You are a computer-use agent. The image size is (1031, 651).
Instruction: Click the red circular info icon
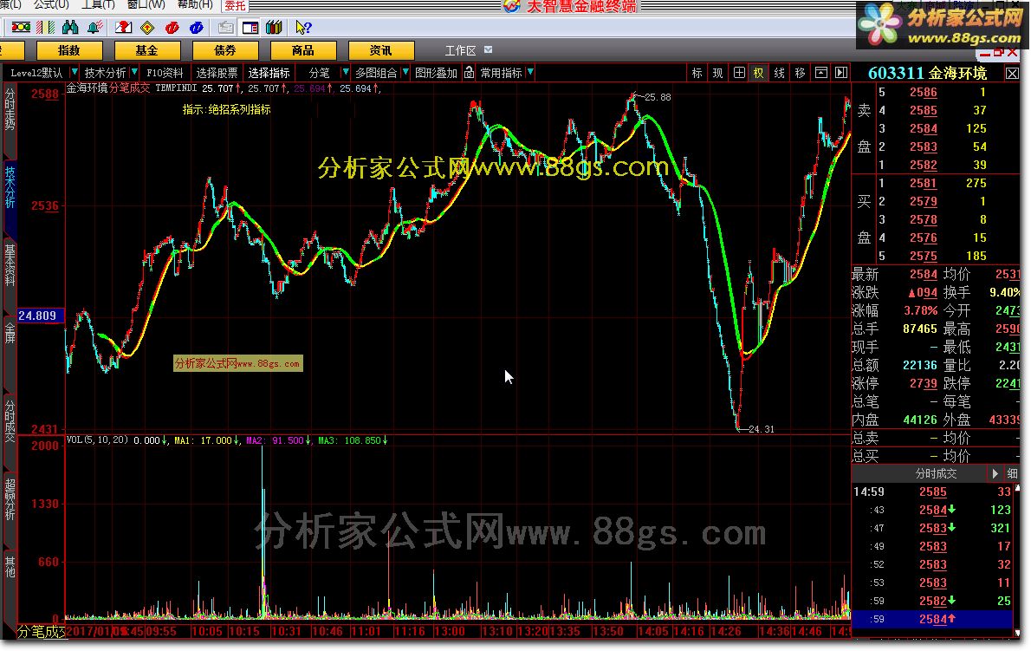pyautogui.click(x=172, y=28)
